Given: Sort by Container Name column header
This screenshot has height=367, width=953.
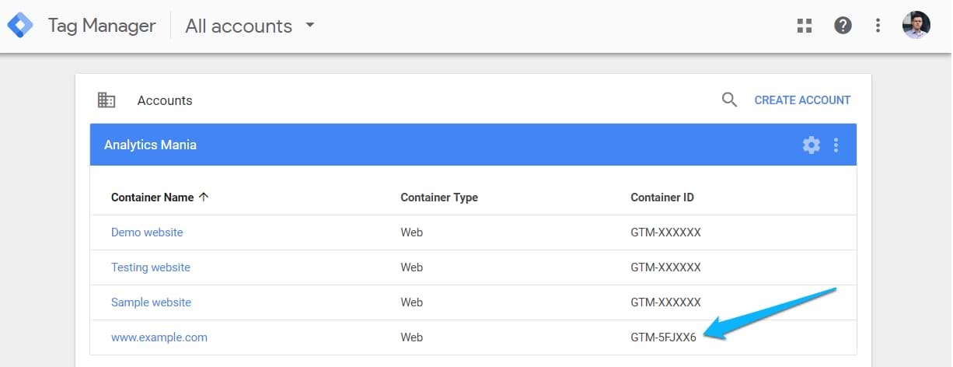Looking at the screenshot, I should pos(152,197).
